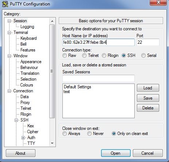Collapse the Window tree node
169x162 pixels.
9,56
